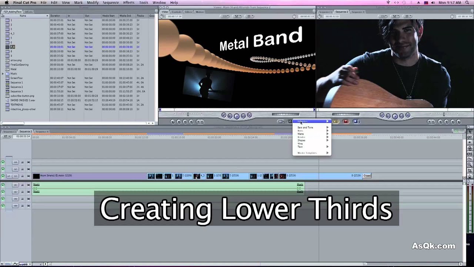Click the blue Replace edit button
Image resolution: width=474 pixels, height=267 pixels.
356,121
